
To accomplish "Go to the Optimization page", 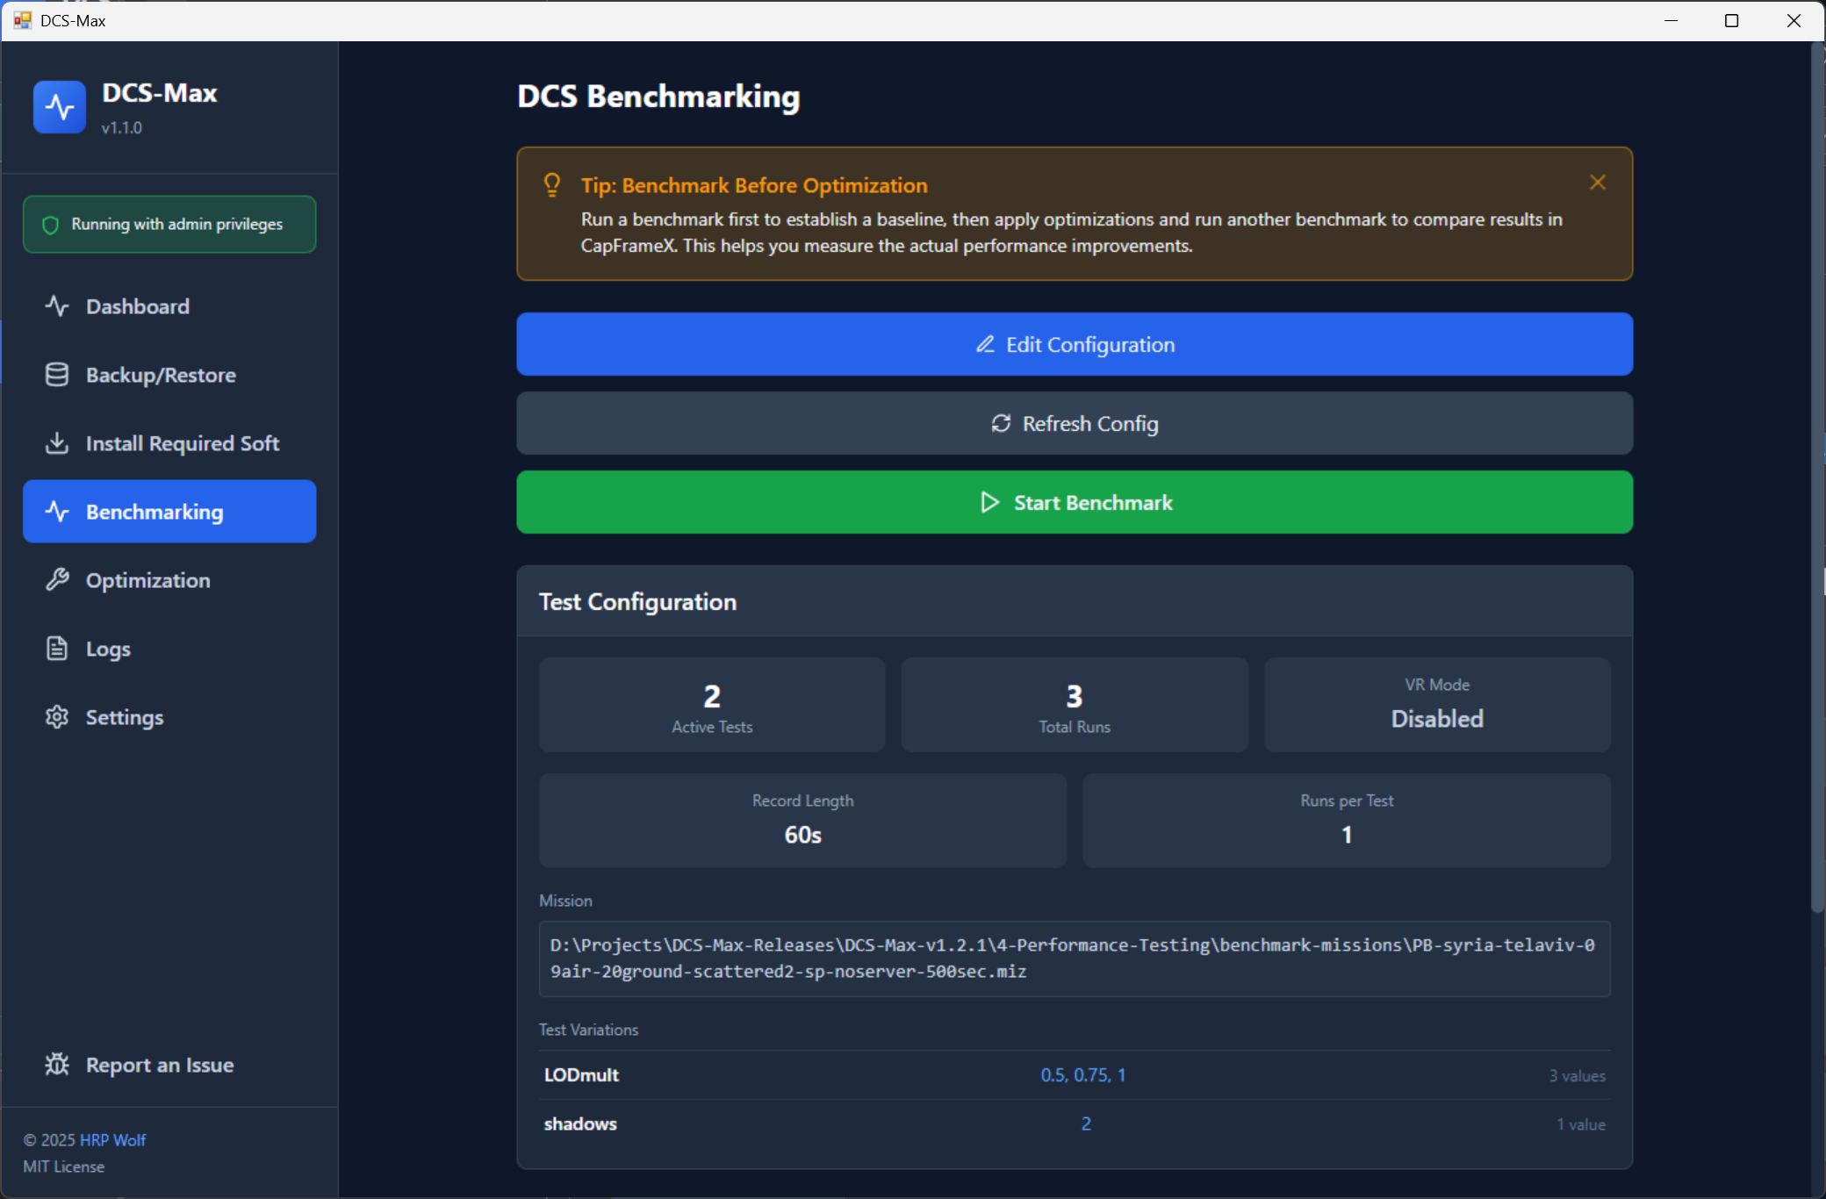I will click(147, 580).
